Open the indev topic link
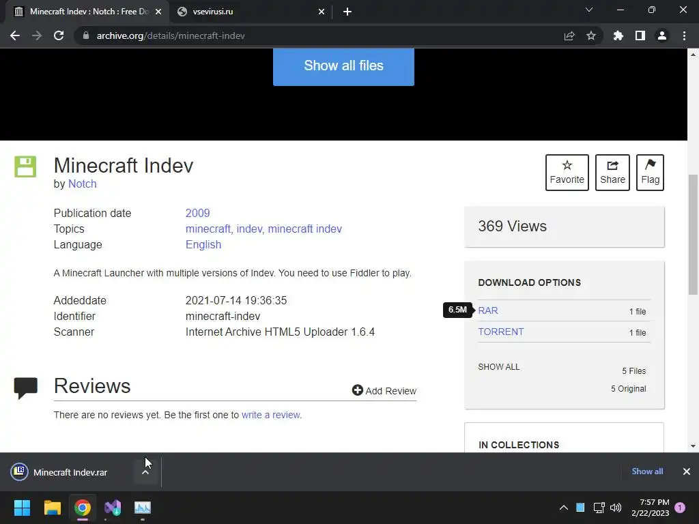Image resolution: width=699 pixels, height=524 pixels. coord(249,229)
